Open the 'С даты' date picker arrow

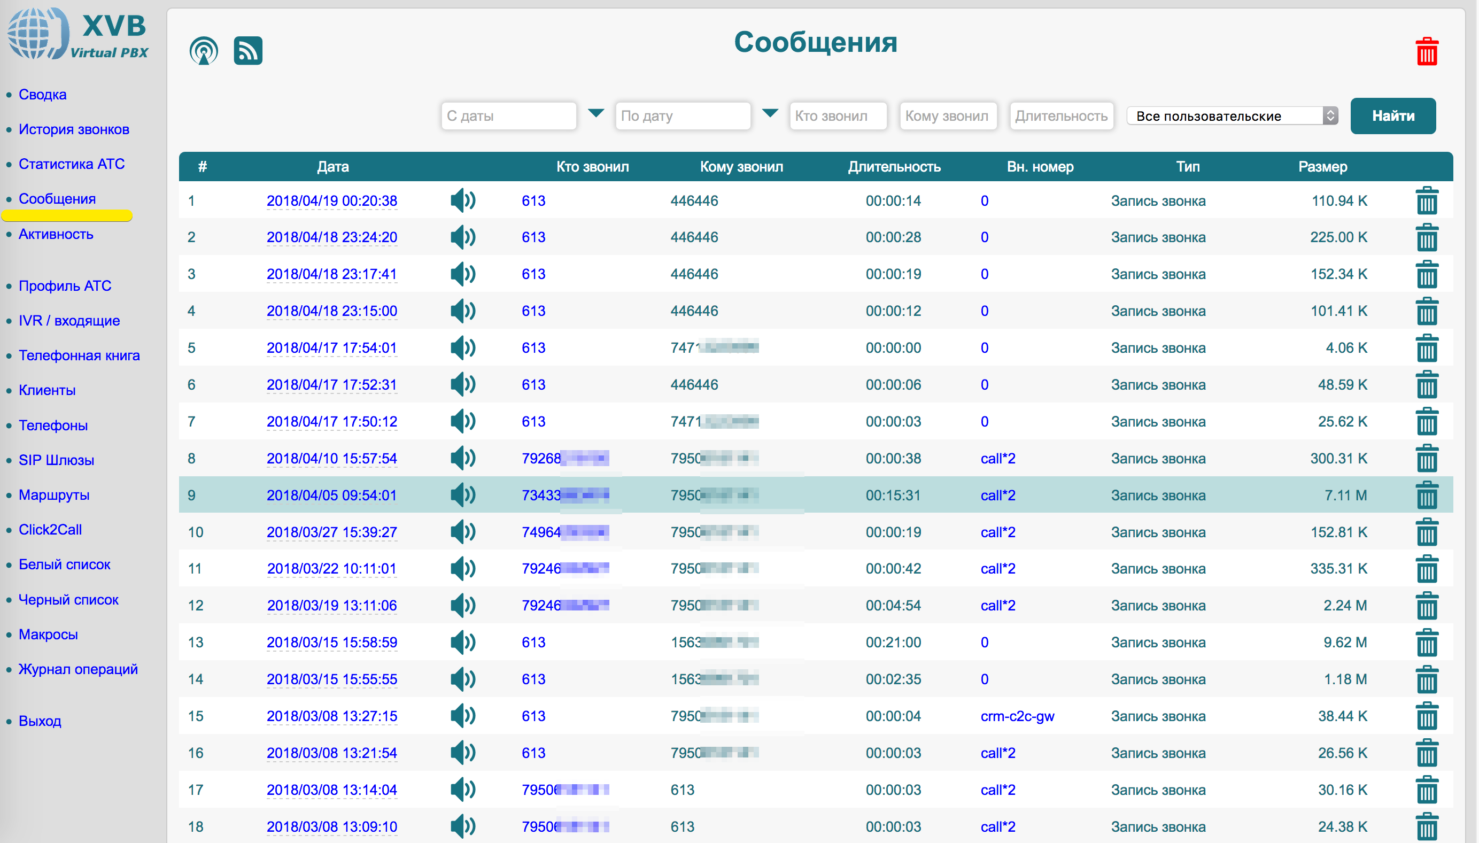coord(595,113)
